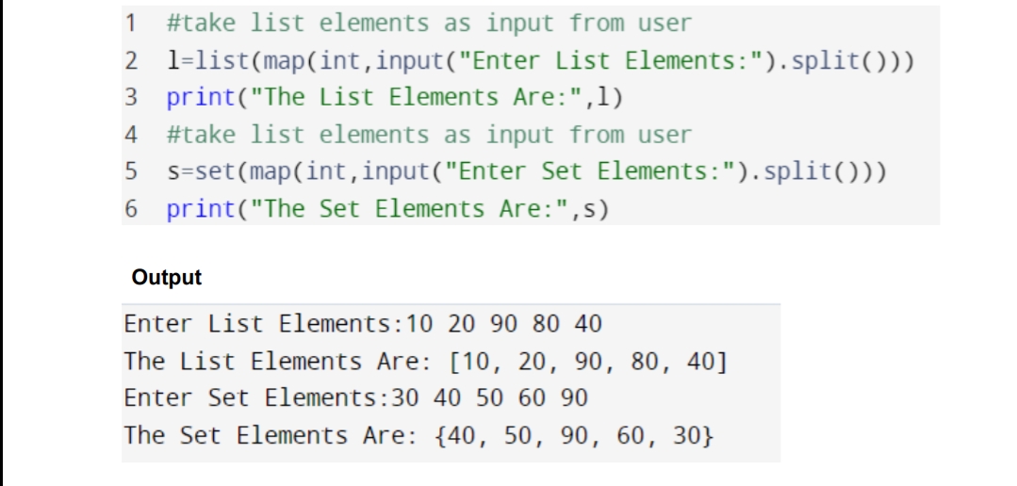The height and width of the screenshot is (486, 1017).
Task: Click the Output heading
Action: tap(167, 277)
